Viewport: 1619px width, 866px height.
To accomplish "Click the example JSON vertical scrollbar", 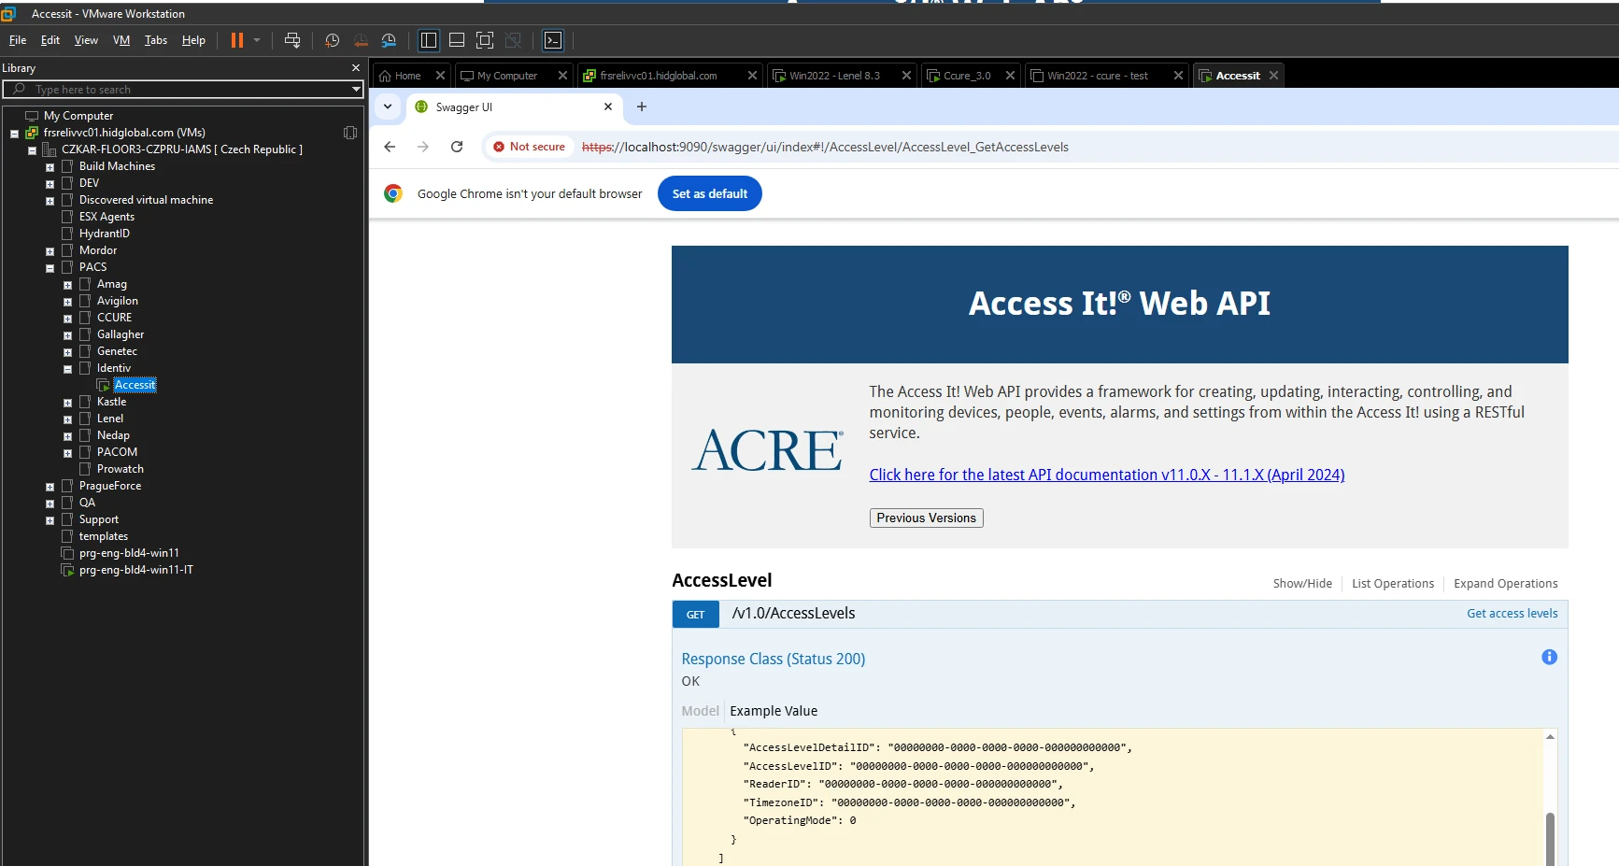I will (x=1550, y=836).
